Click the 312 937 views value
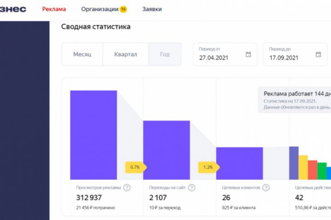Viewport: 331px width, 220px height. point(89,198)
